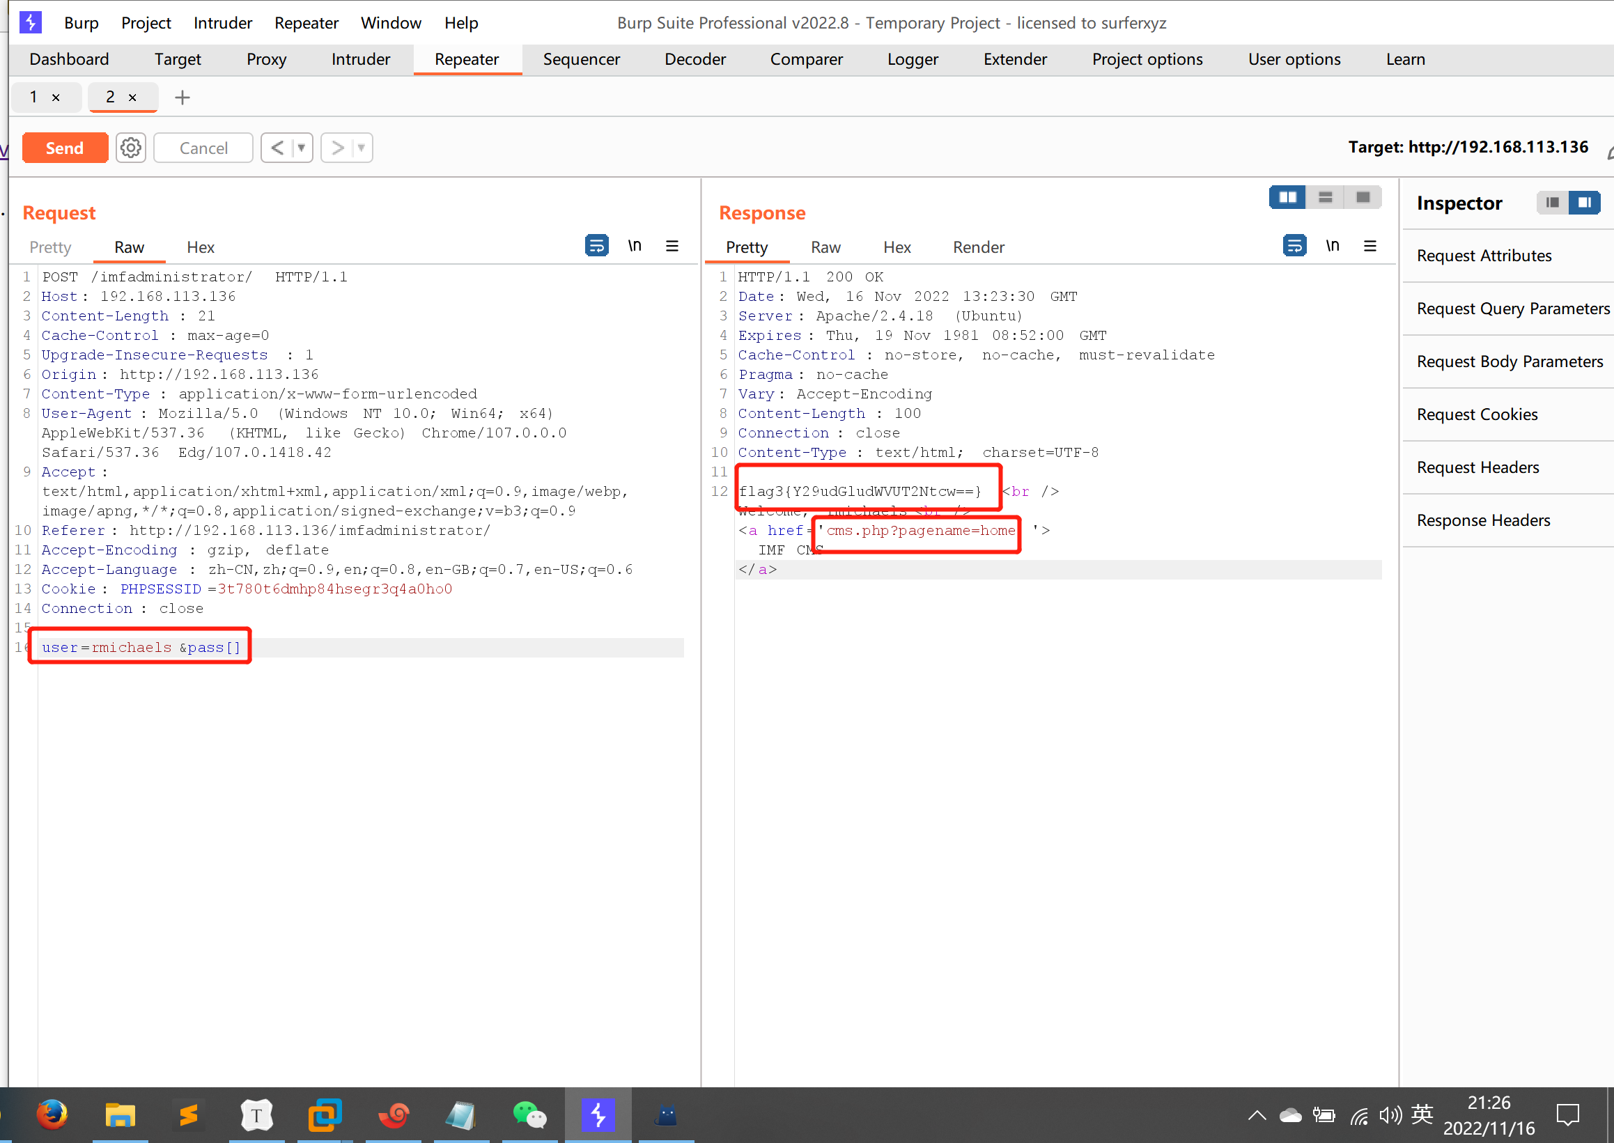
Task: Open the Render response tab
Action: point(978,247)
